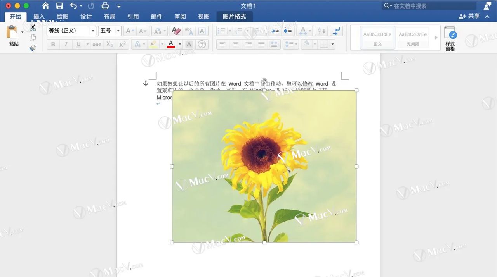
Task: Select the Format Painter brush icon
Action: [x=33, y=47]
